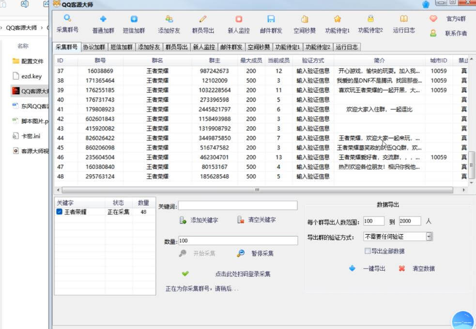476x329 pixels.
Task: Focus the 数量 input field
Action: tap(238, 241)
